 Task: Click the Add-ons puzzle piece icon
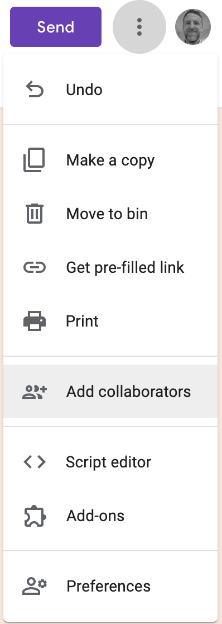(x=35, y=516)
